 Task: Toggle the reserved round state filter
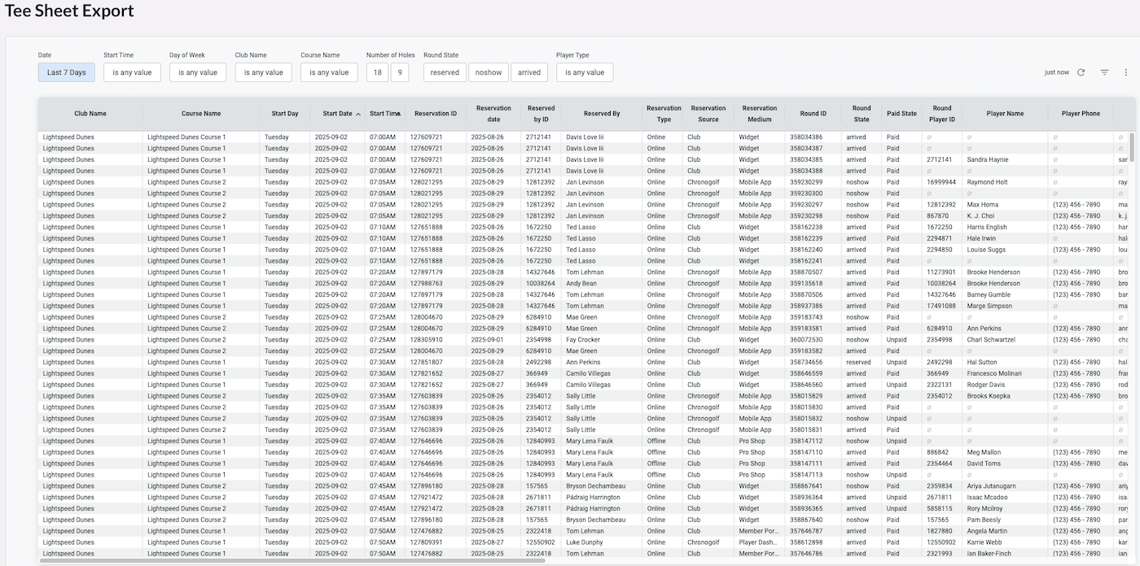pyautogui.click(x=445, y=72)
